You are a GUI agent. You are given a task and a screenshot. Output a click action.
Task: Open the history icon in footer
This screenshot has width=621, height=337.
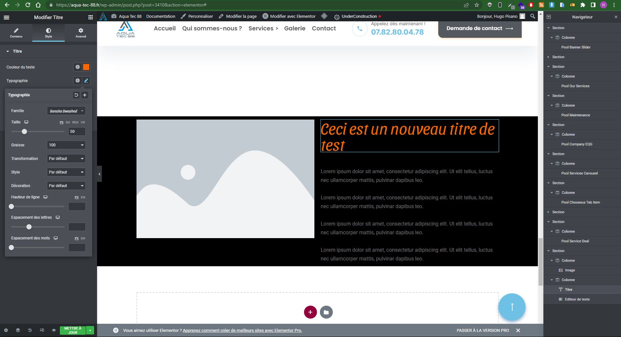click(30, 330)
